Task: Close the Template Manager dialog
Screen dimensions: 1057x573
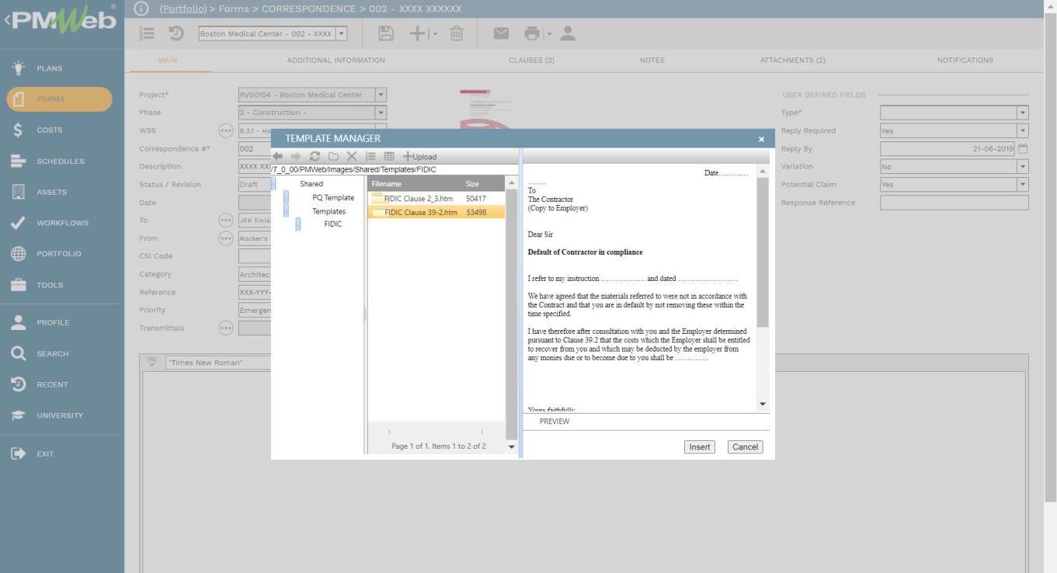Action: (761, 139)
